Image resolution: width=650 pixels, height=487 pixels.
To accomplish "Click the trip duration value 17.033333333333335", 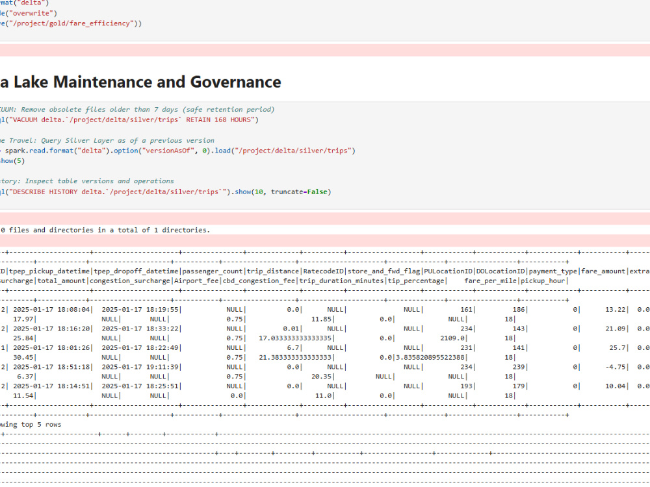I will 295,338.
